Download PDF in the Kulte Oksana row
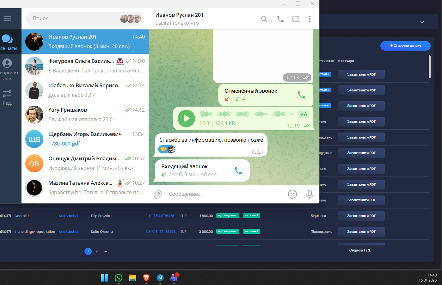 (361, 232)
